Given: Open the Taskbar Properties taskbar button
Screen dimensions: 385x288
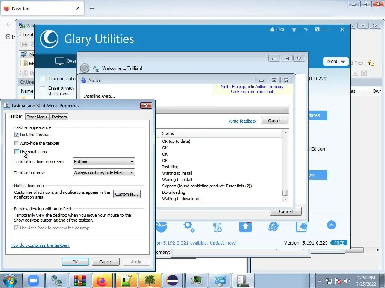Looking at the screenshot, I should pos(243,280).
